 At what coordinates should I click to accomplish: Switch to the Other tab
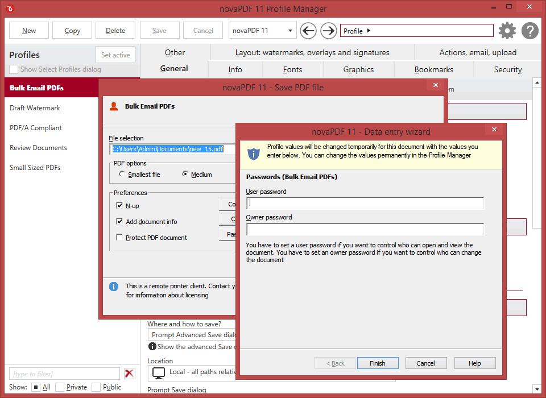[x=175, y=52]
